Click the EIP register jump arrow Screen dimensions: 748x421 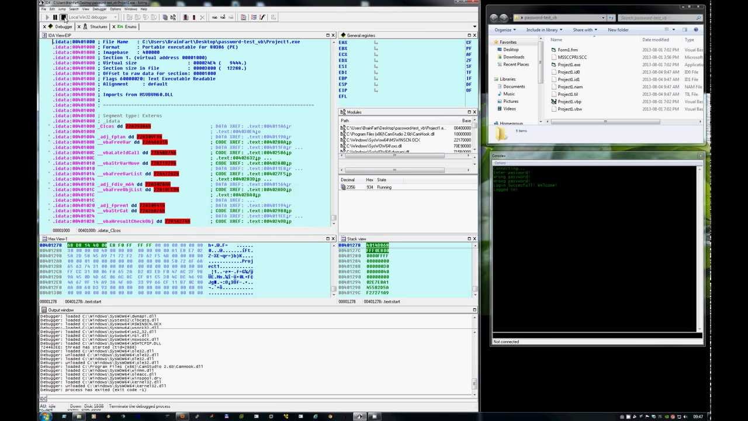point(376,90)
